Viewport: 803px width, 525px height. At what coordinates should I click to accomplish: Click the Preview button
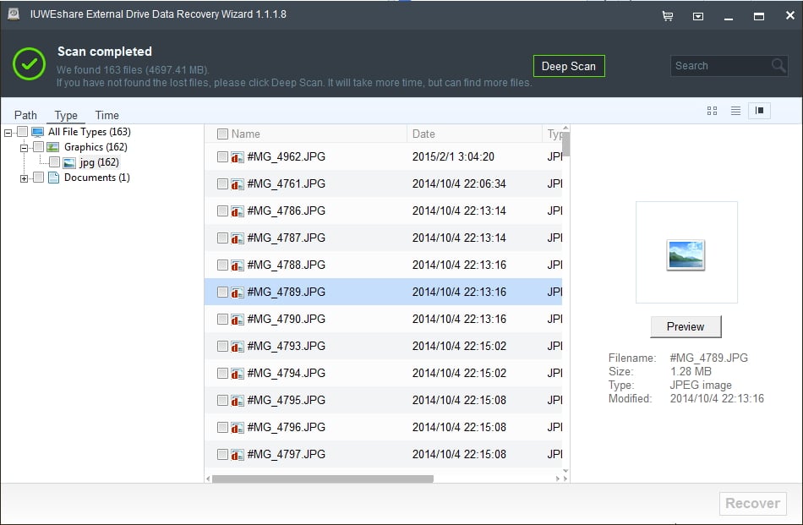[686, 327]
